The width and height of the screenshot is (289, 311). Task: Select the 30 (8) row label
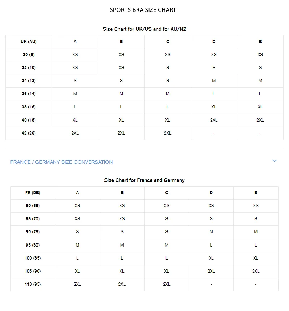pyautogui.click(x=29, y=55)
